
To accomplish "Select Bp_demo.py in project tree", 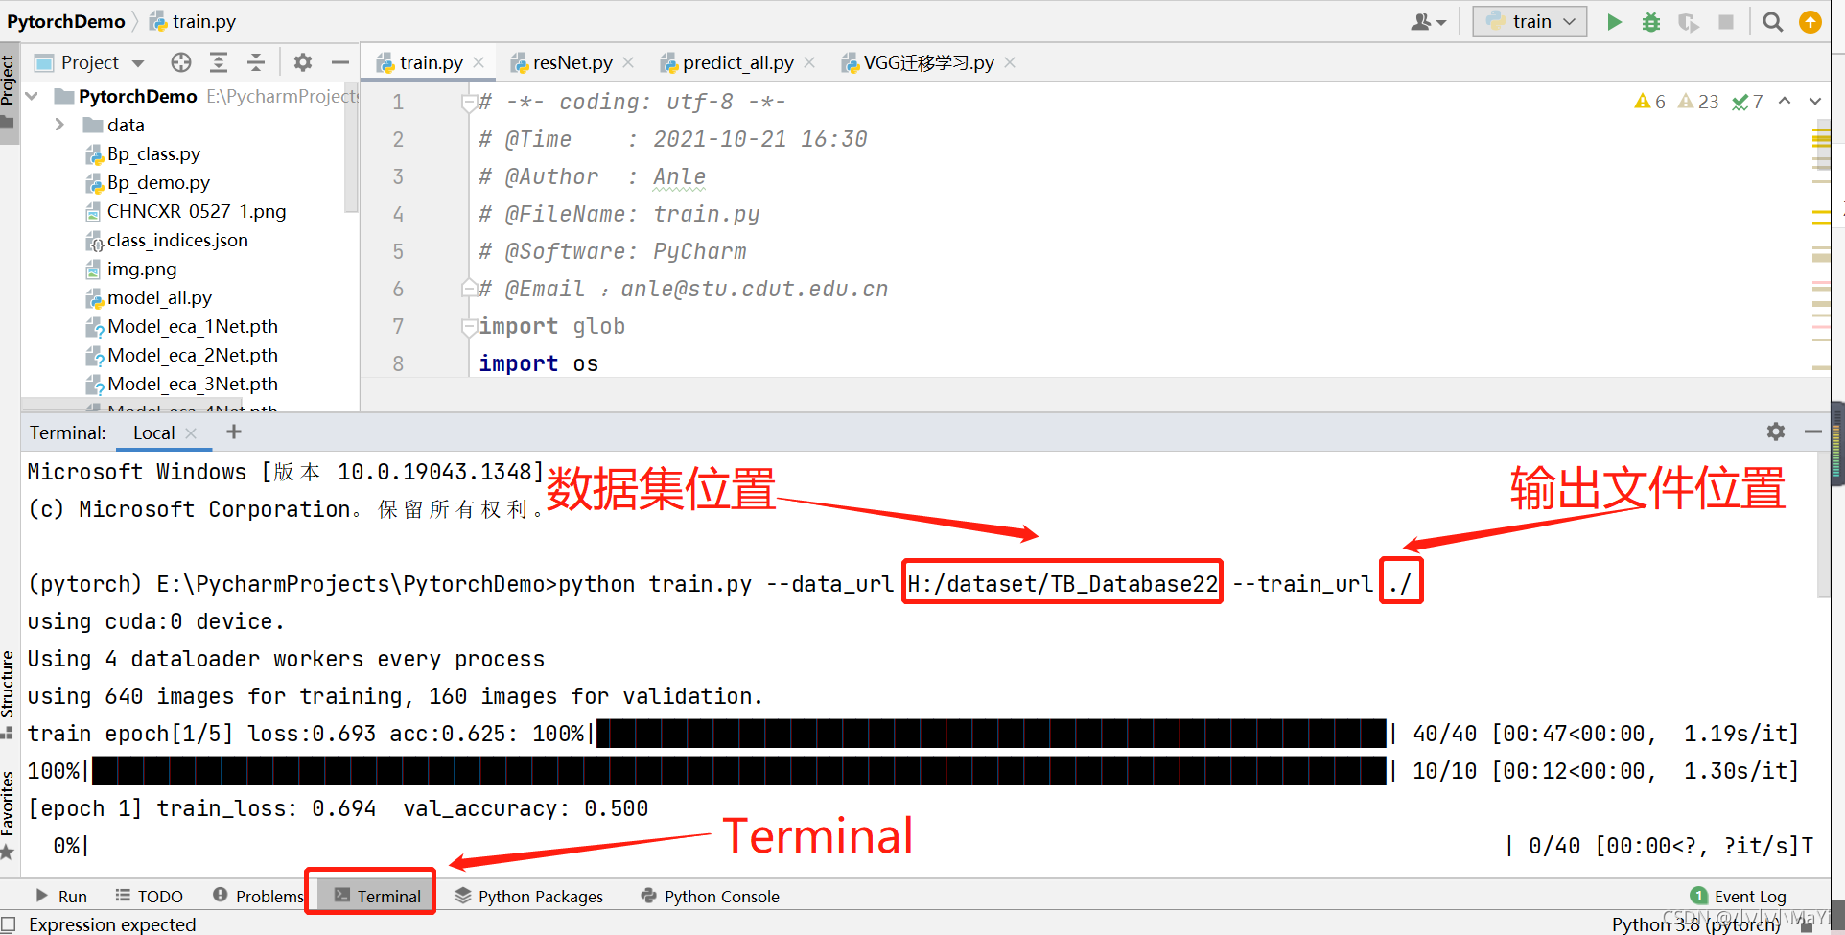I will point(158,182).
